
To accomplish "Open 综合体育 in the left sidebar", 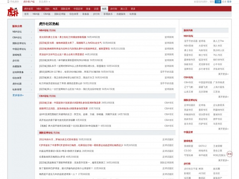I will 17,78.
